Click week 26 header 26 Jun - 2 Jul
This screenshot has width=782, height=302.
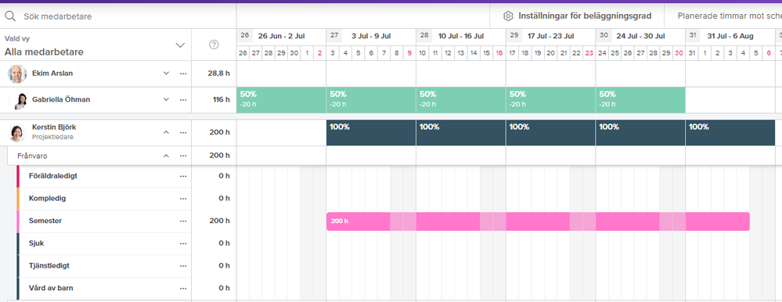(281, 36)
